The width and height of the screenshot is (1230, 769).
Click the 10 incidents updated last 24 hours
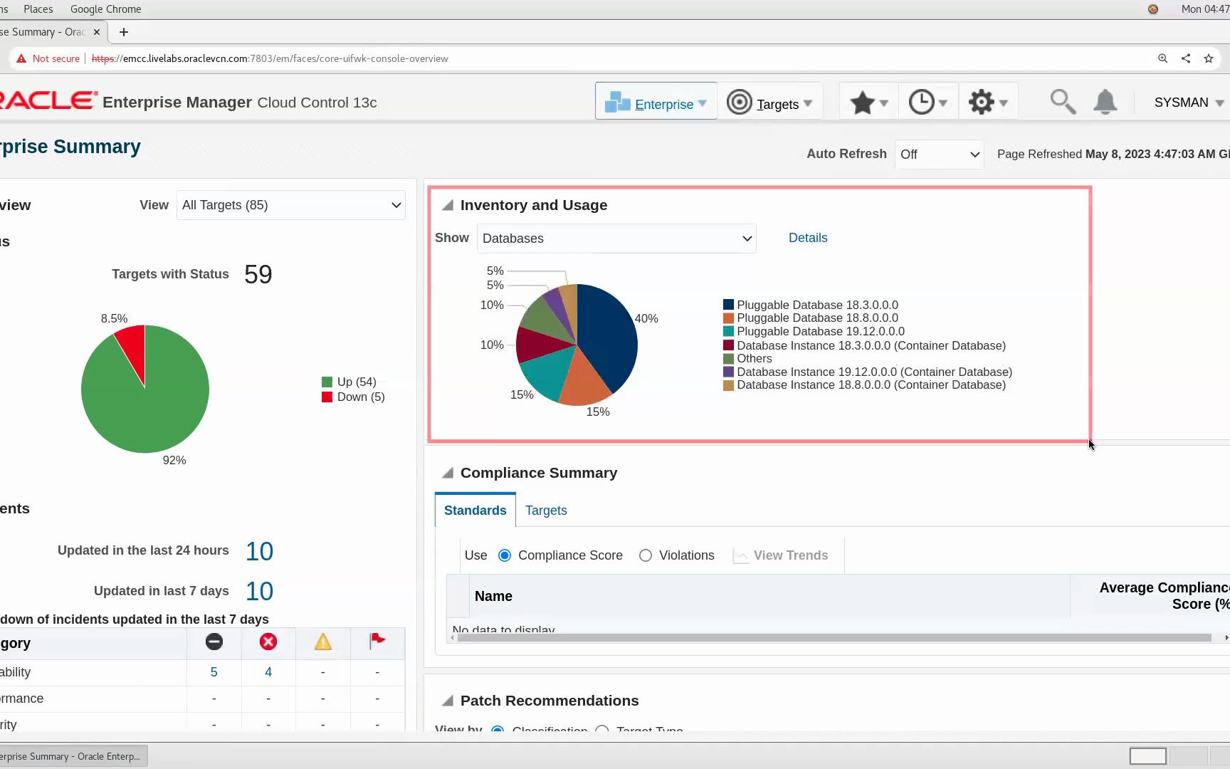click(x=259, y=551)
